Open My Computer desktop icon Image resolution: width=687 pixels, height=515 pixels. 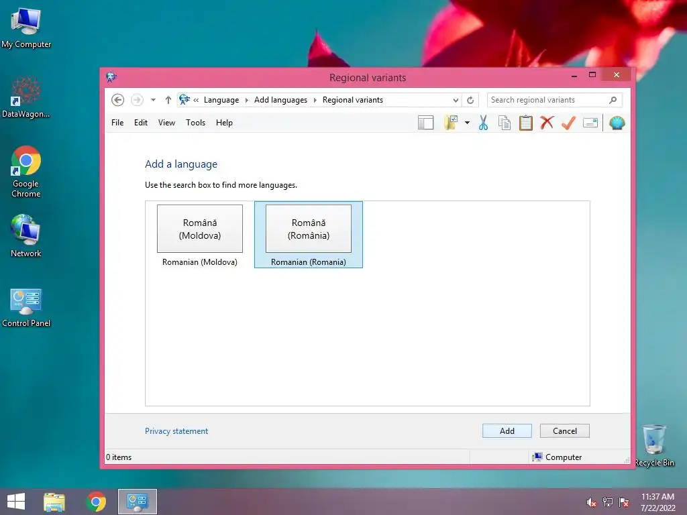click(26, 27)
